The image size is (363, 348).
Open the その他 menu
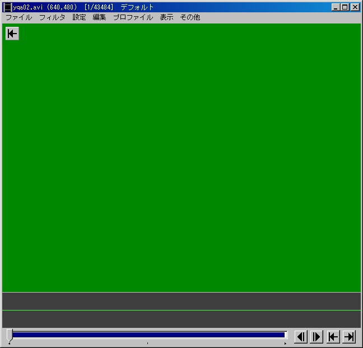pyautogui.click(x=190, y=17)
